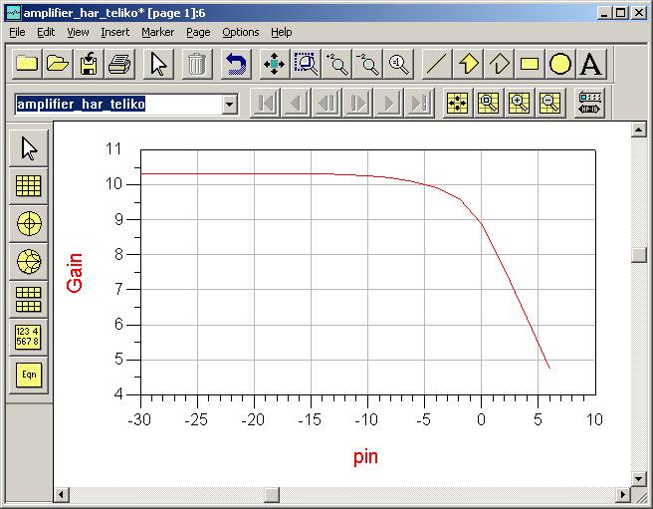Undo the last action with the blue arrow
The image size is (653, 509).
tap(236, 64)
